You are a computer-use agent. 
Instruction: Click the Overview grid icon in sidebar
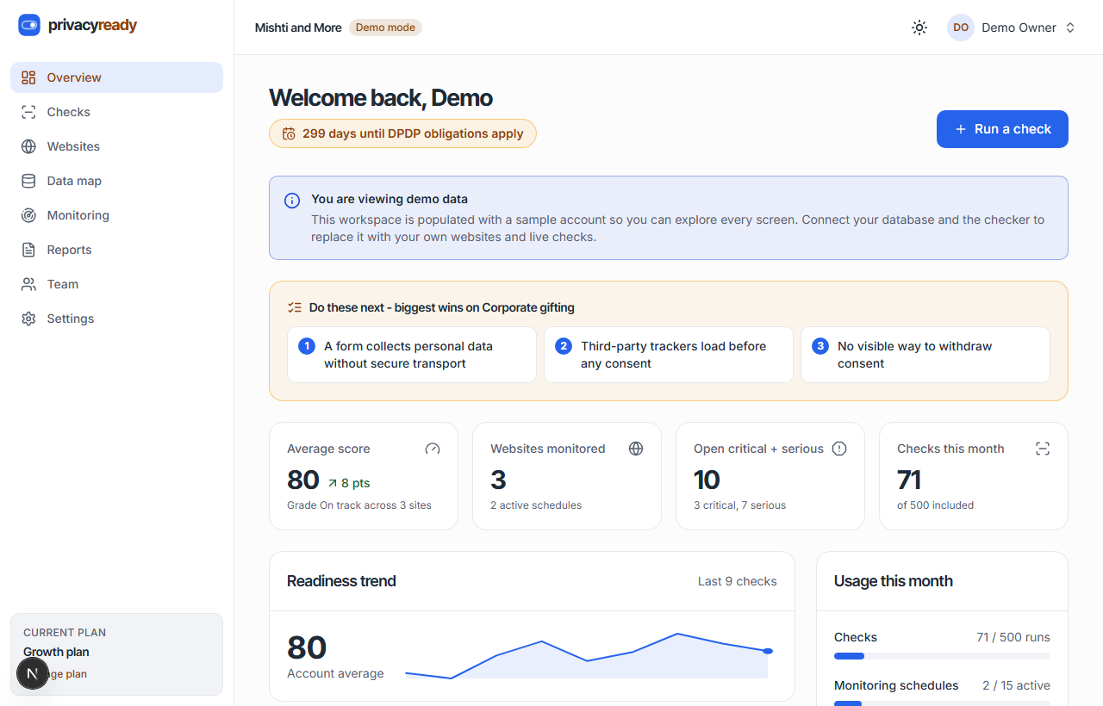click(28, 77)
